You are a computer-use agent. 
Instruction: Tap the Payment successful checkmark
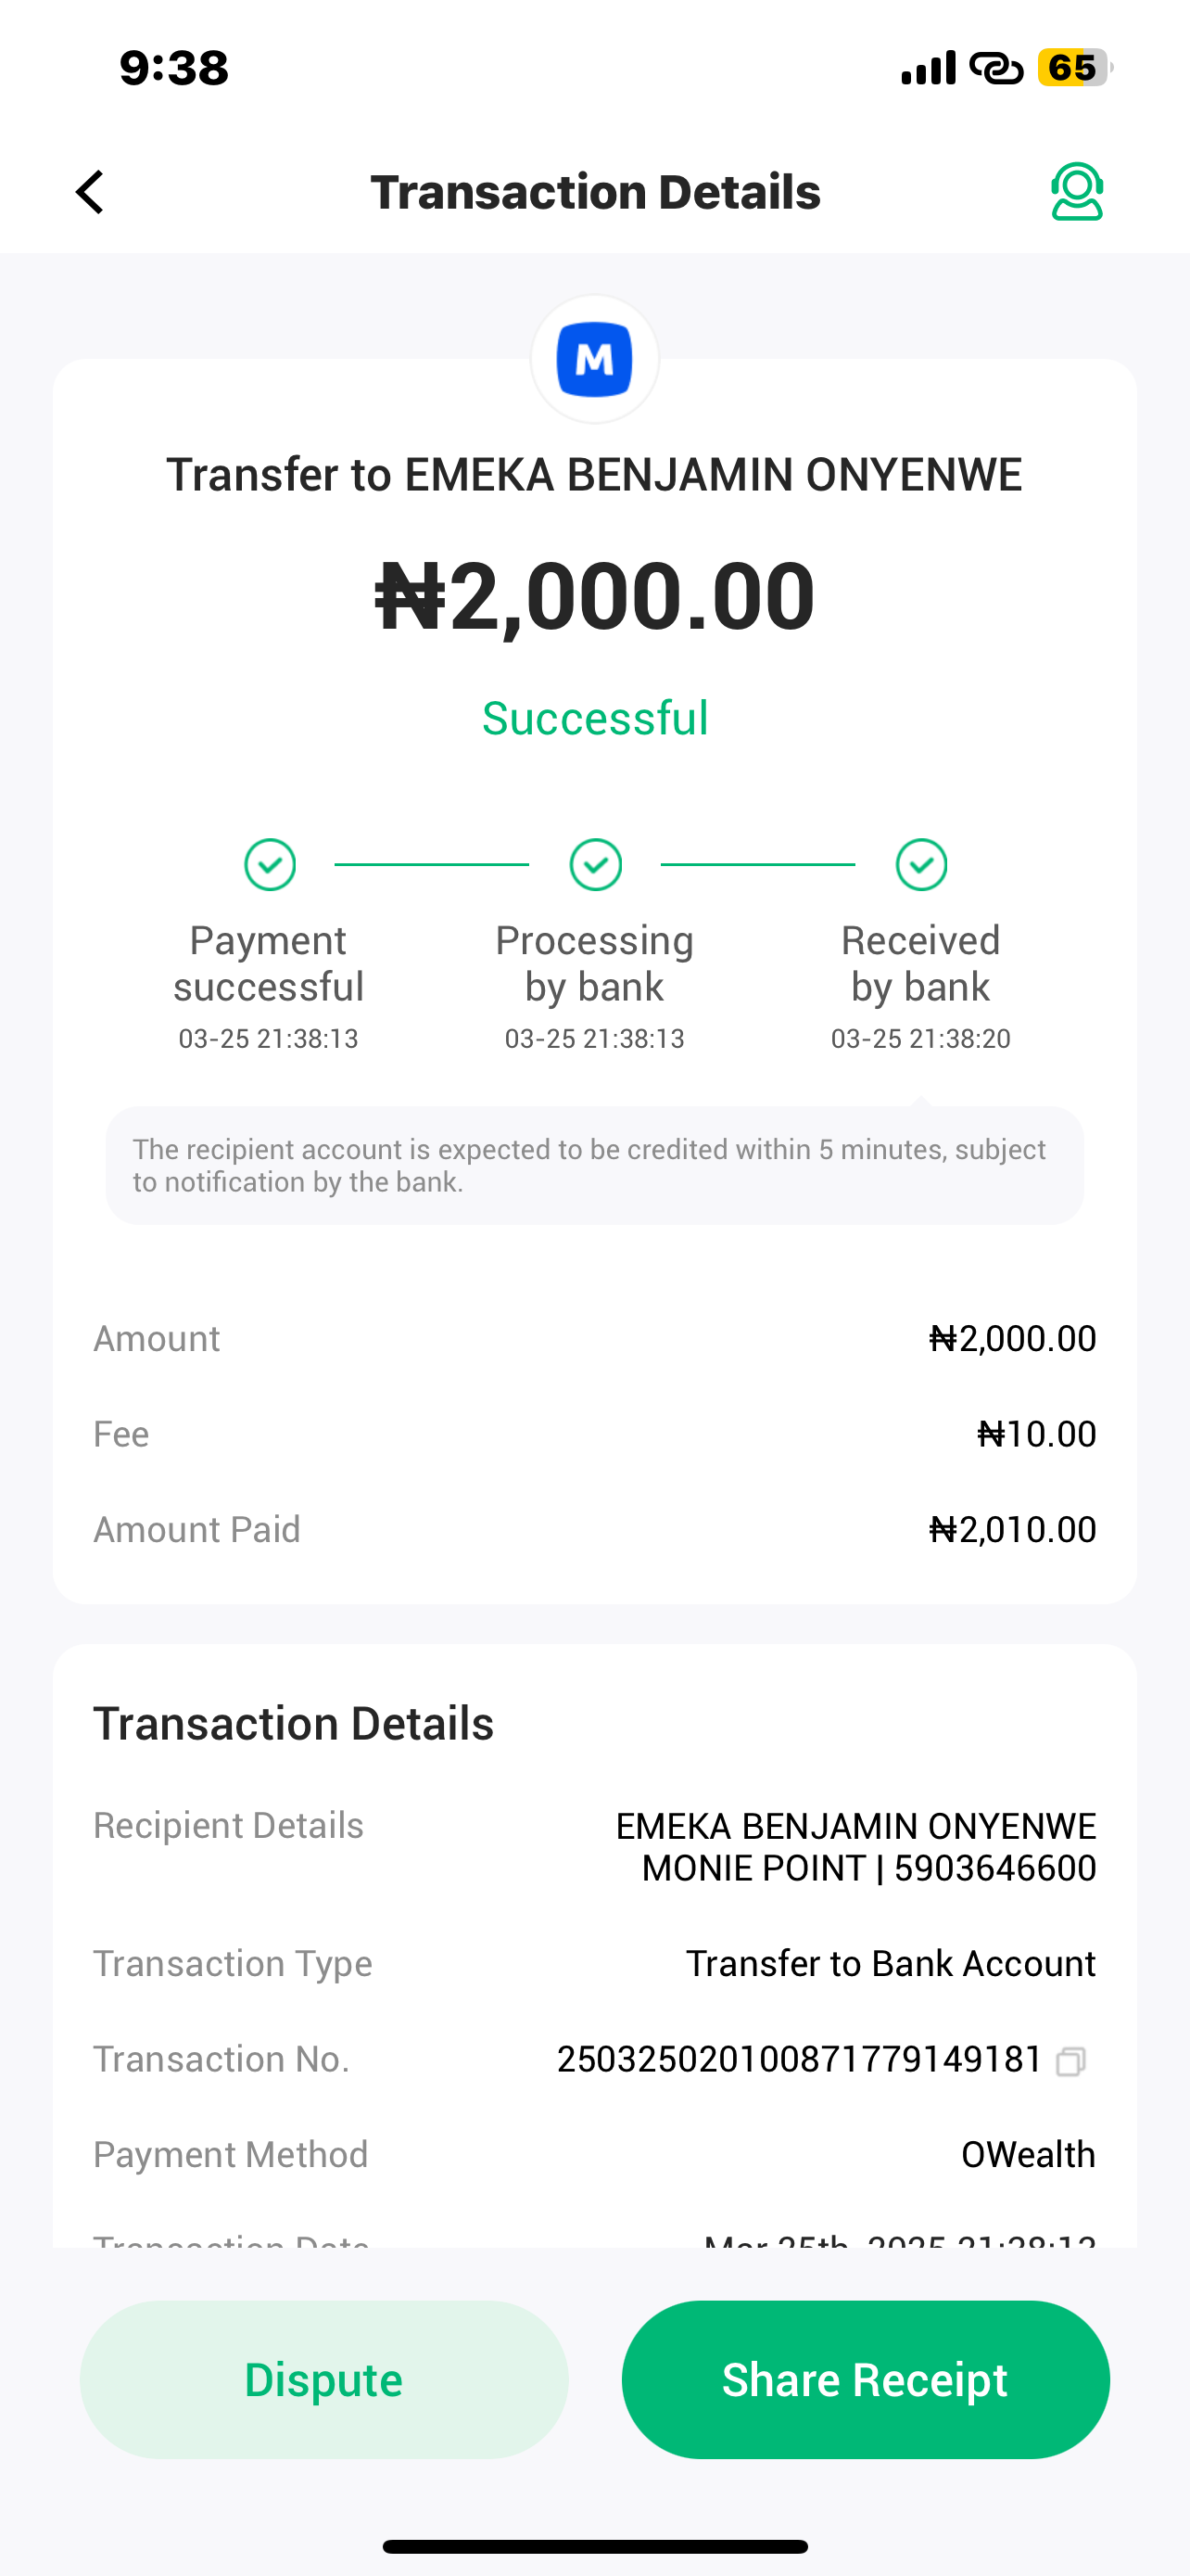click(270, 864)
